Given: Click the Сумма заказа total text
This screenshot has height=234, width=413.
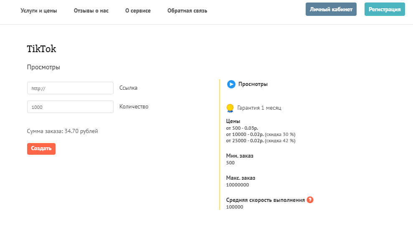Looking at the screenshot, I should (x=63, y=131).
